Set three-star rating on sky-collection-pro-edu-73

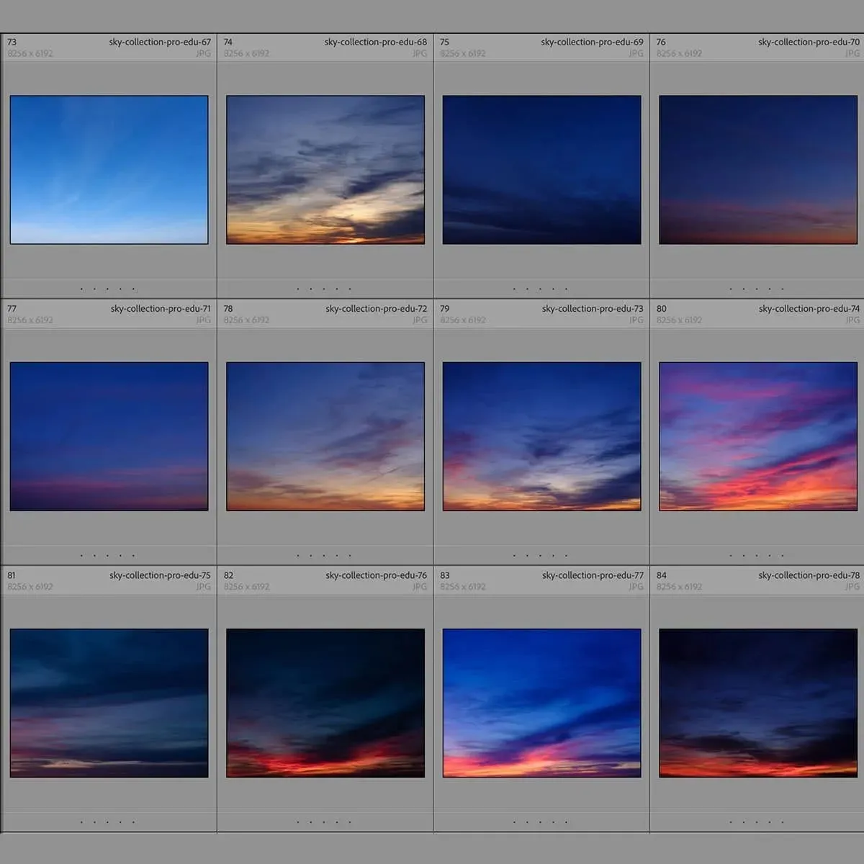tap(540, 556)
